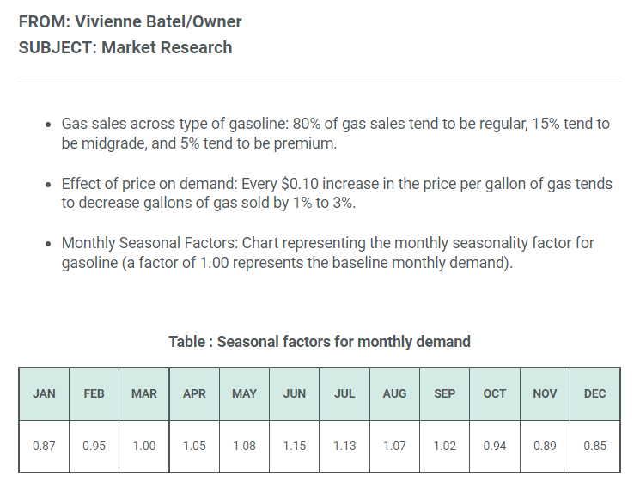Viewport: 640px width, 493px height.
Task: Select the 0.89 November factor value
Action: (545, 446)
